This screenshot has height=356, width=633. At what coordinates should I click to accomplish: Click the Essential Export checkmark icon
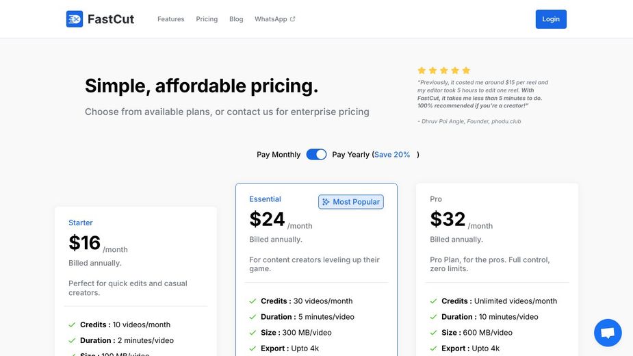point(253,348)
